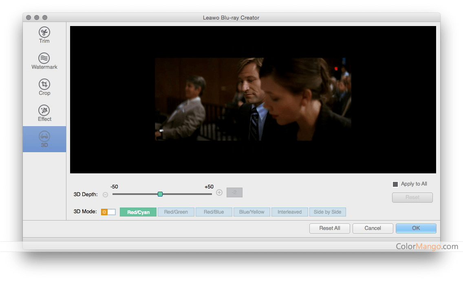Increase 3D depth with plus icon
Image resolution: width=463 pixels, height=282 pixels.
[219, 192]
